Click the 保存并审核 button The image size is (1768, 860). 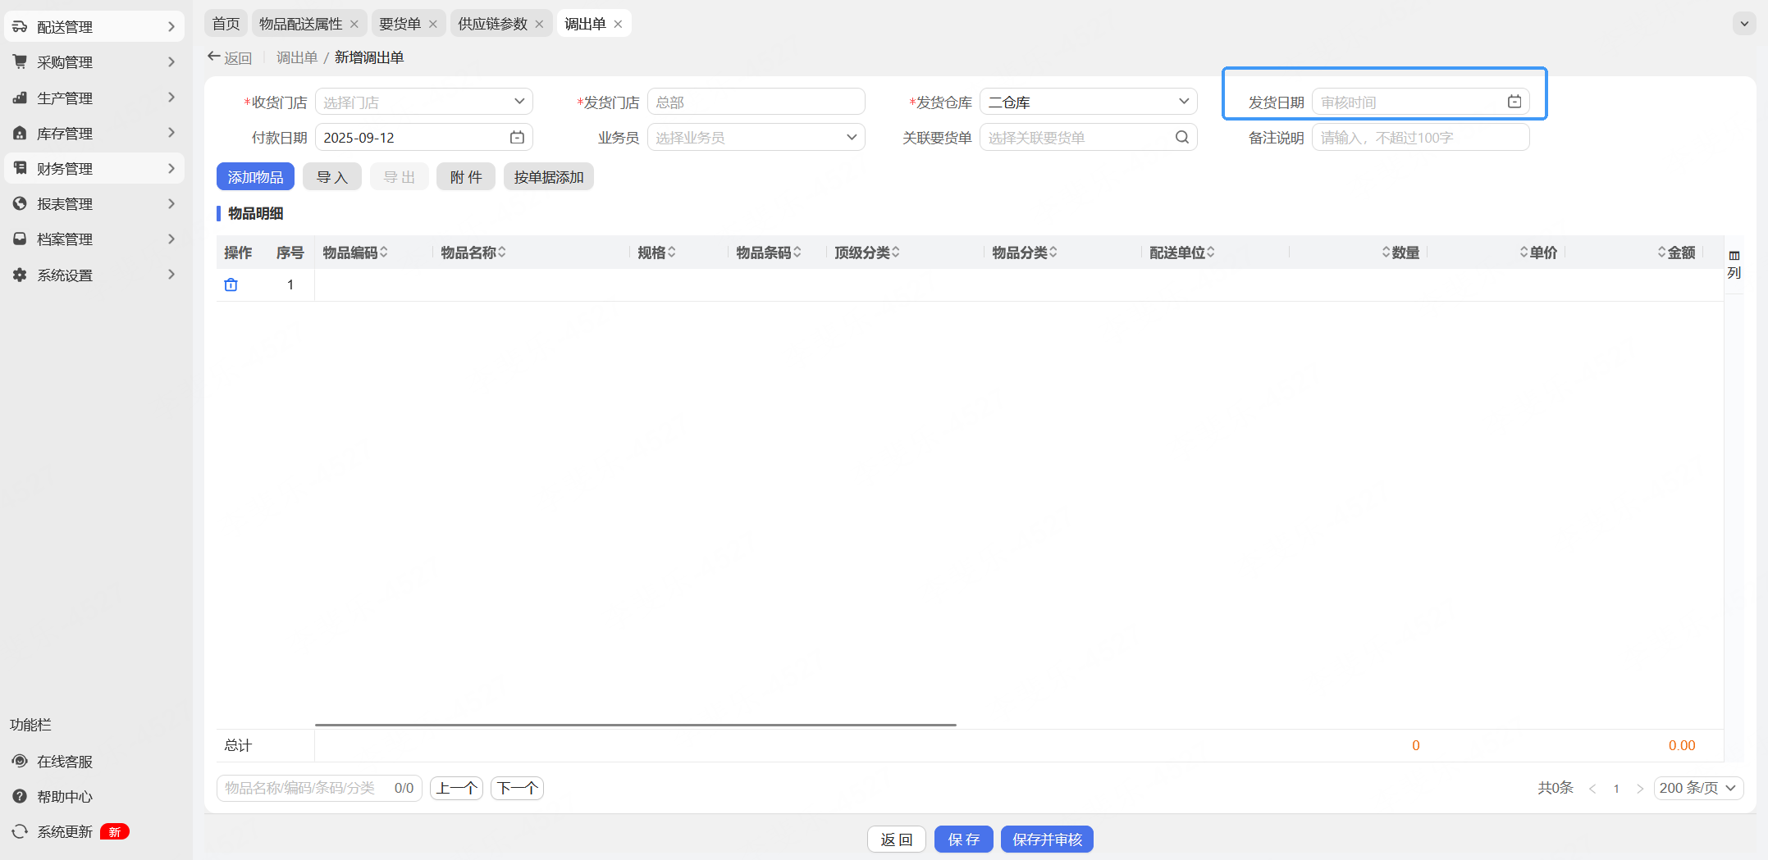(1047, 840)
